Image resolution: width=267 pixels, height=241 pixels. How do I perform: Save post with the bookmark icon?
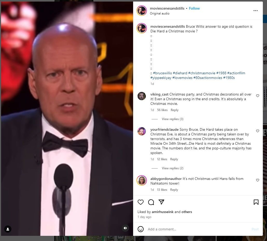pos(256,202)
